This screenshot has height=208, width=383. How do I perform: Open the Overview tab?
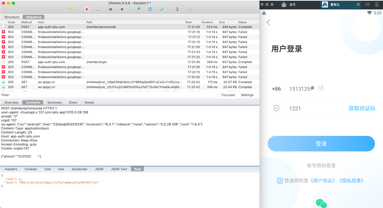coord(11,102)
